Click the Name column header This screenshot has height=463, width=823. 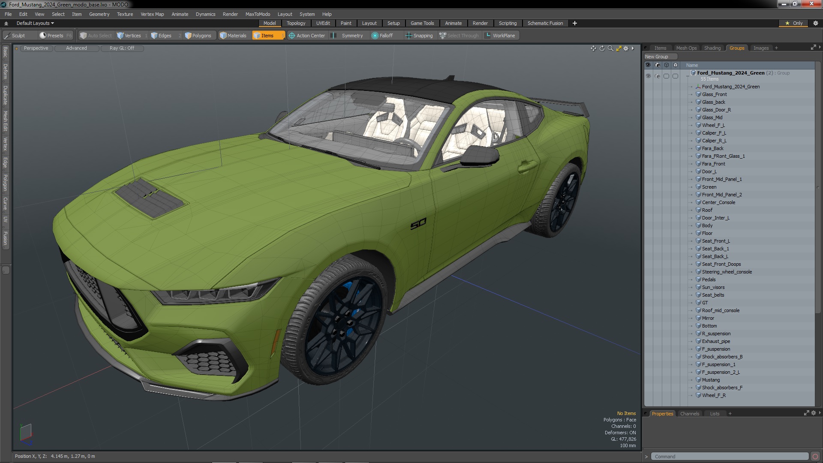(692, 65)
